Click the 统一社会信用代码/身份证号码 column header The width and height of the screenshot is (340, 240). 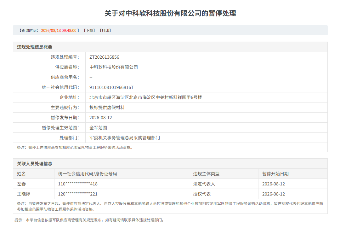click(88, 174)
